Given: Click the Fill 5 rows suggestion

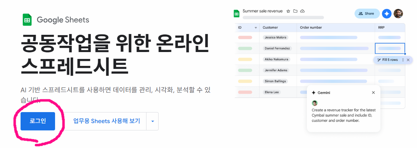Looking at the screenshot, I should click(388, 60).
